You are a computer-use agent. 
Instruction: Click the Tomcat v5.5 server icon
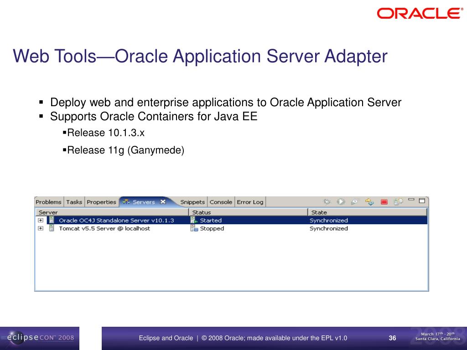52,228
